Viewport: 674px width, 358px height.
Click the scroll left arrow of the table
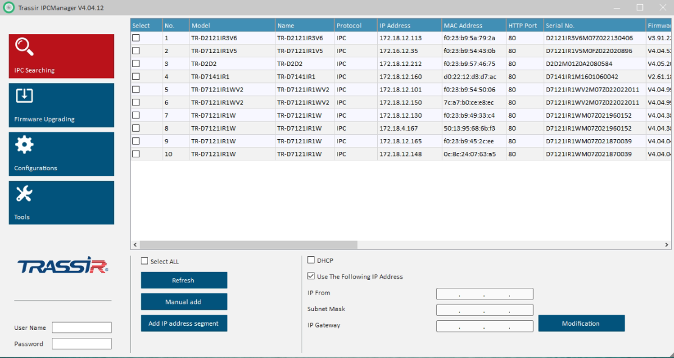click(135, 245)
